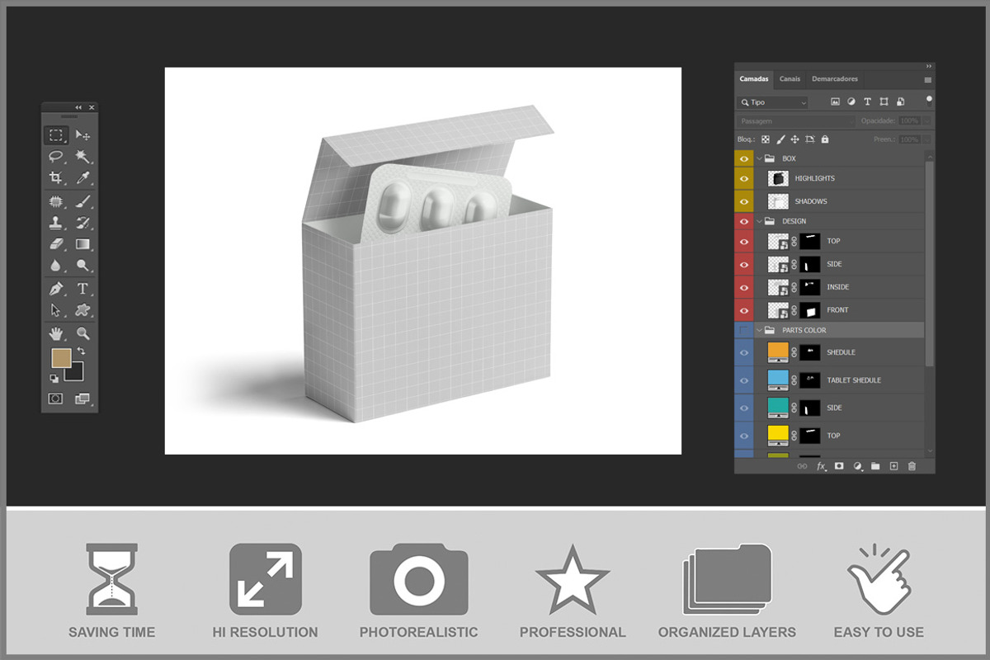The image size is (990, 660).
Task: Select the History Brush tool
Action: click(82, 223)
